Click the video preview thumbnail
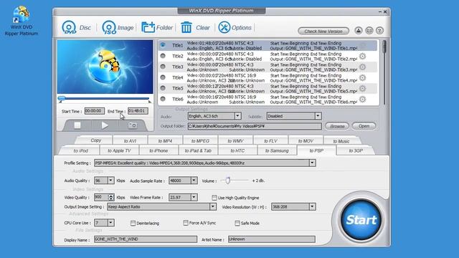Viewport: 459px width, 258px height. (105, 67)
